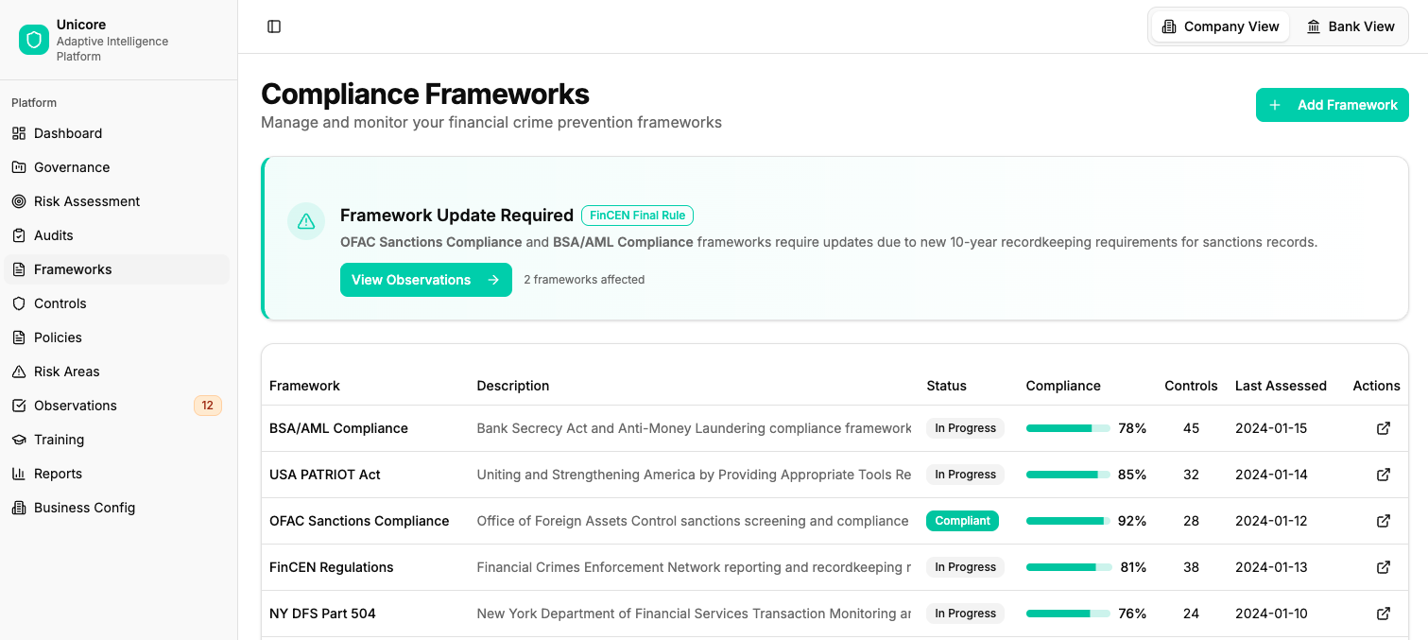Click the BSA/AML compliance progress bar
Screen dimensions: 1428x640
click(1068, 428)
